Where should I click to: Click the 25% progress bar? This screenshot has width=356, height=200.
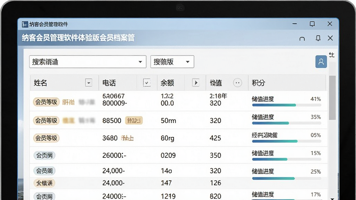286,178
